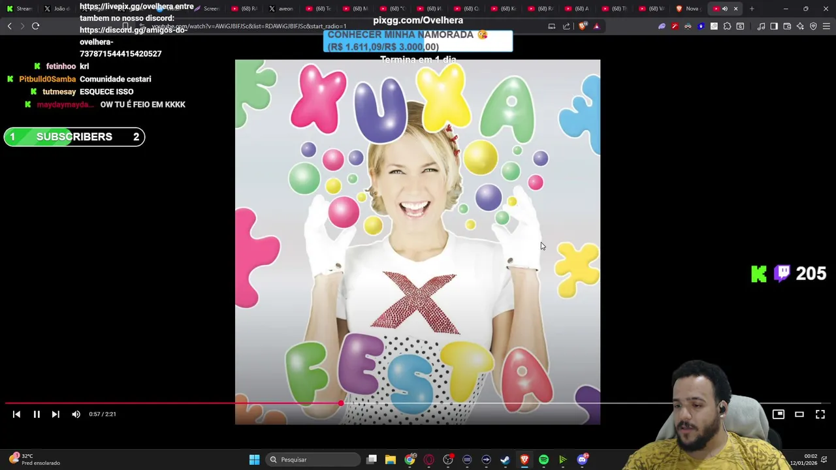This screenshot has height=470, width=836.
Task: Click the install/cast screen icon in the address bar
Action: (x=552, y=26)
